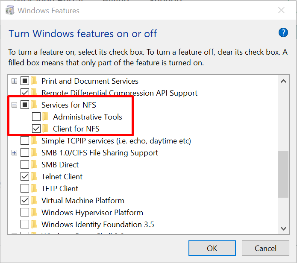Click the Cancel button
Screen dimensions: 297x263
(x=265, y=248)
